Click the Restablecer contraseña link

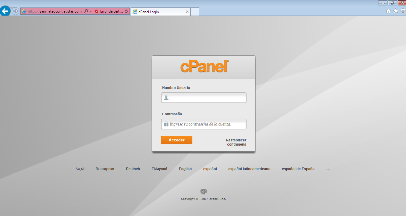[235, 142]
